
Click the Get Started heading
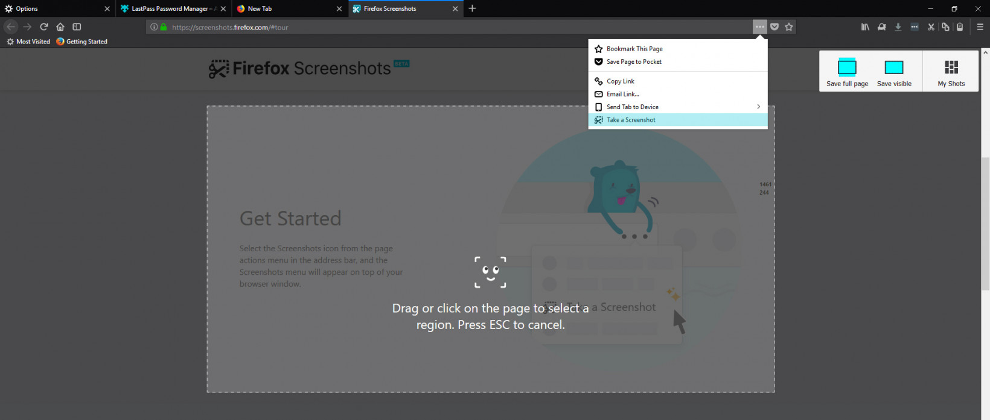pyautogui.click(x=290, y=218)
